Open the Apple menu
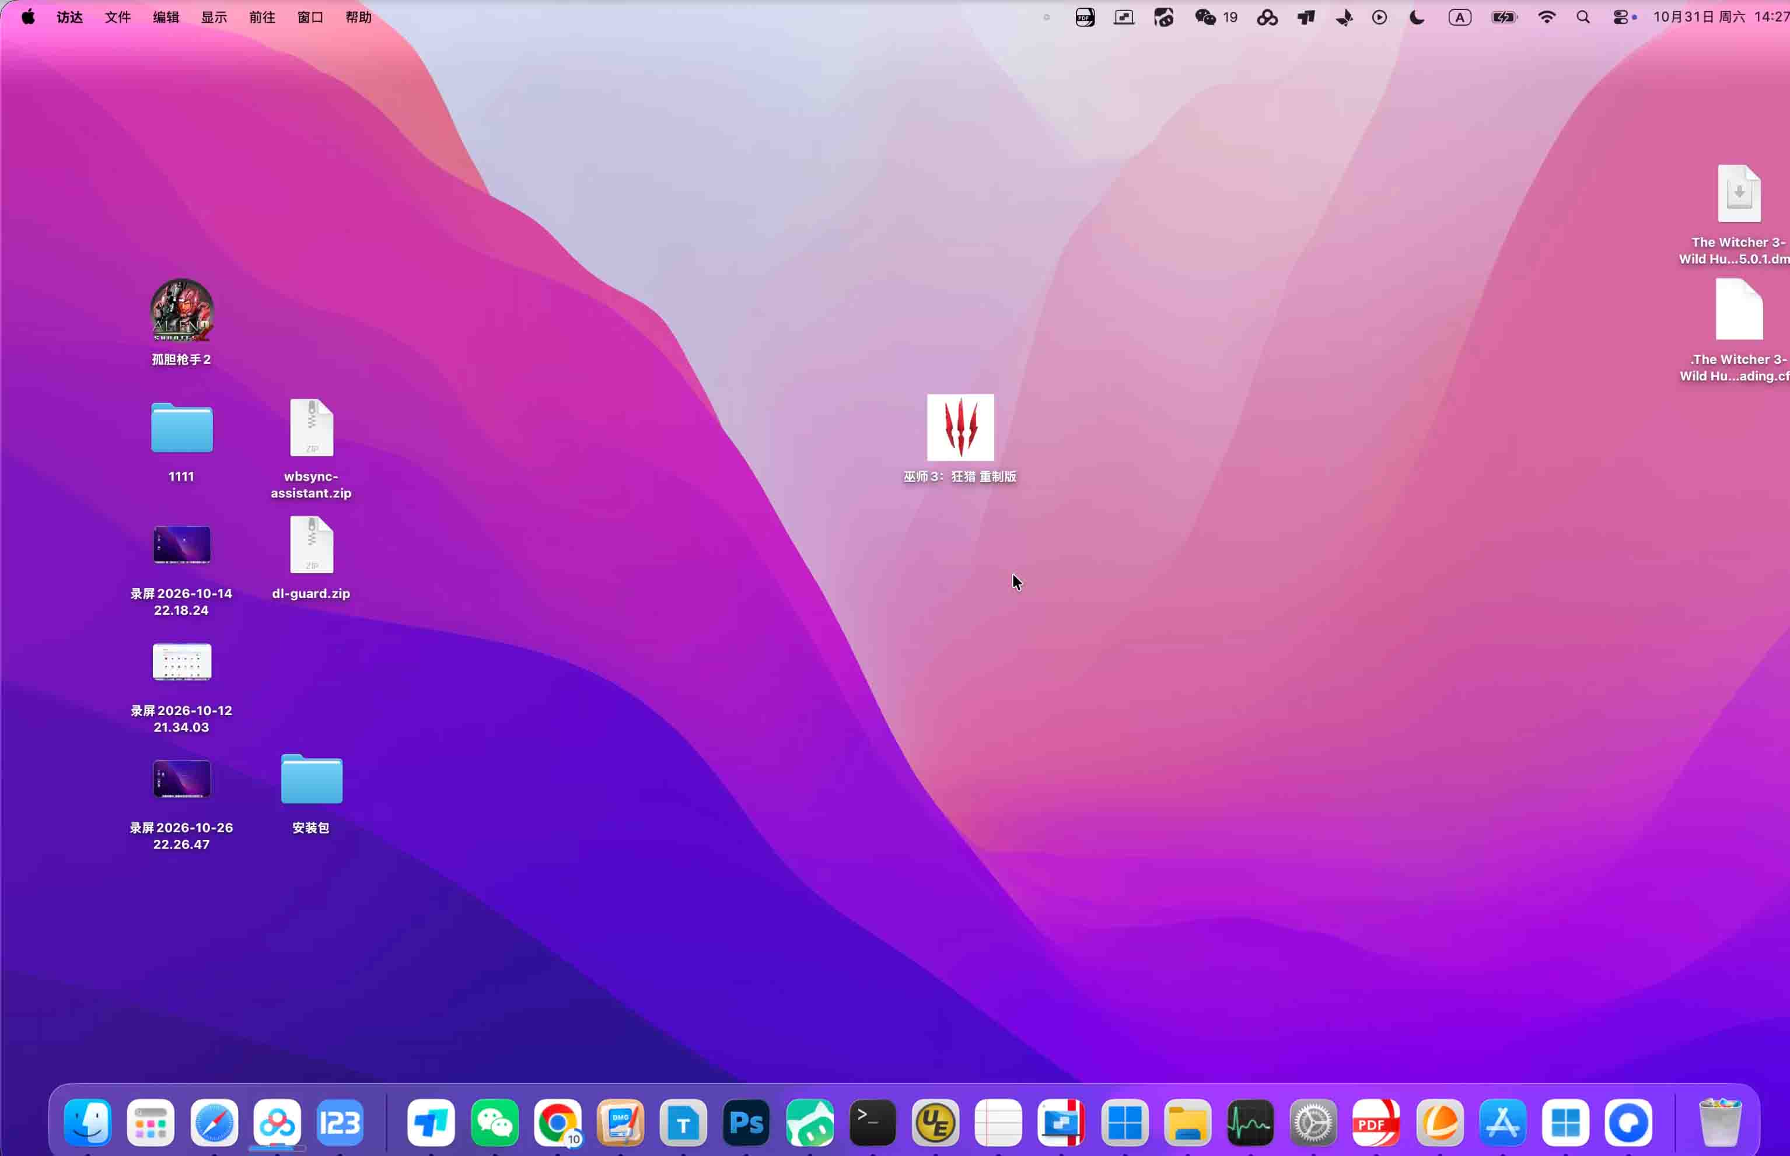This screenshot has width=1790, height=1156. click(x=28, y=16)
